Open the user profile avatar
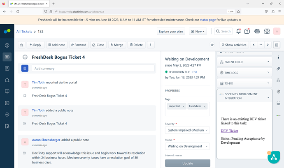 click(277, 31)
